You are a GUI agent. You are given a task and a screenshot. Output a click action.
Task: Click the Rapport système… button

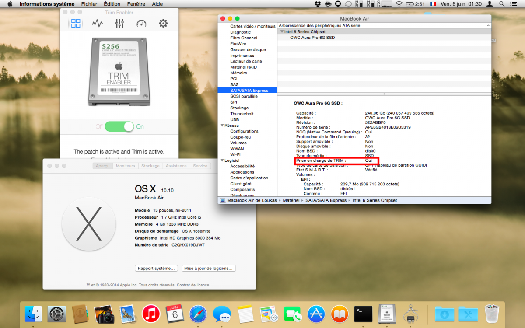coord(156,268)
